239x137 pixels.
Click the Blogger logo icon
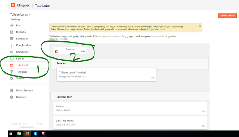pyautogui.click(x=13, y=5)
